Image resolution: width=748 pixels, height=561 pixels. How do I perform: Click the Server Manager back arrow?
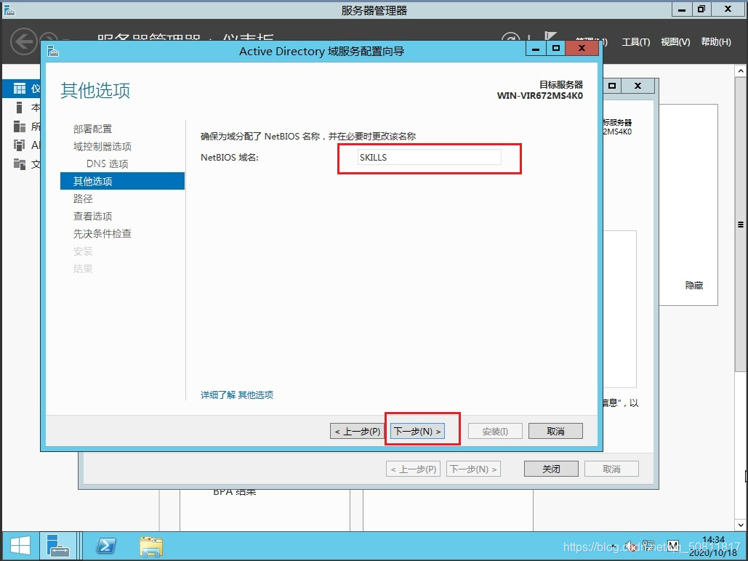(23, 42)
